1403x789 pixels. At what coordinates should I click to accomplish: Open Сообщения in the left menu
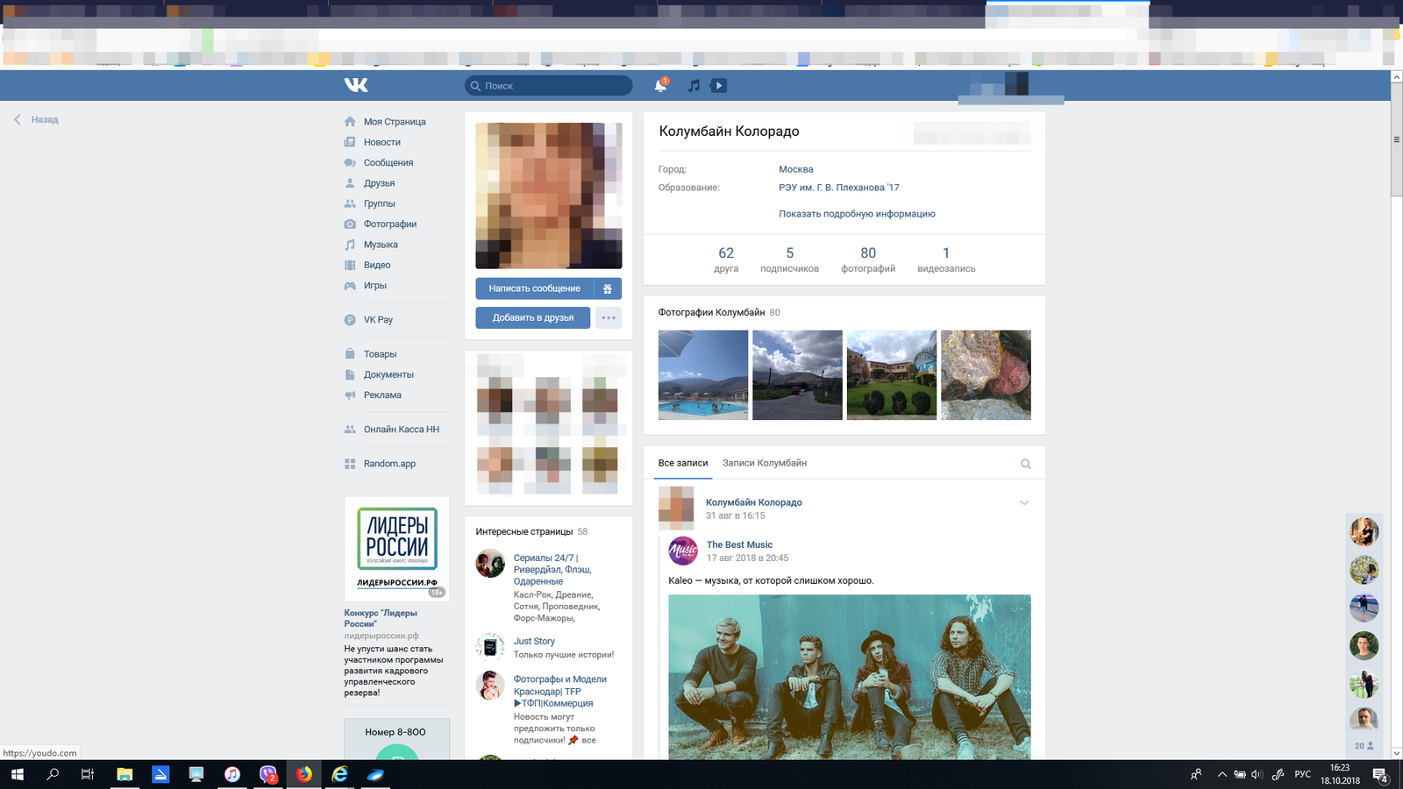click(x=388, y=163)
